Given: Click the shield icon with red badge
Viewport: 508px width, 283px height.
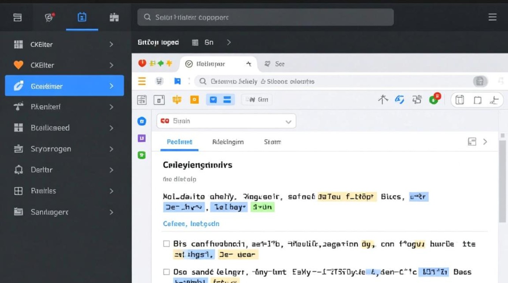Looking at the screenshot, I should [x=50, y=17].
